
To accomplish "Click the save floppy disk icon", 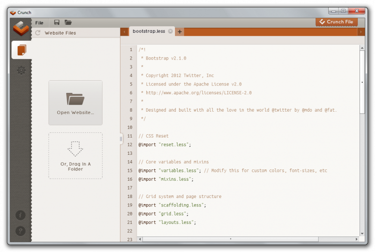I will click(57, 23).
